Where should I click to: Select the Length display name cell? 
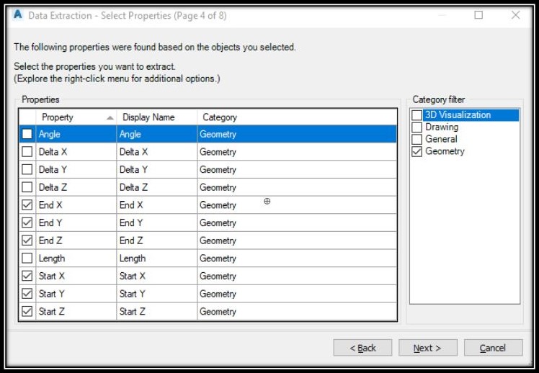[x=157, y=258]
